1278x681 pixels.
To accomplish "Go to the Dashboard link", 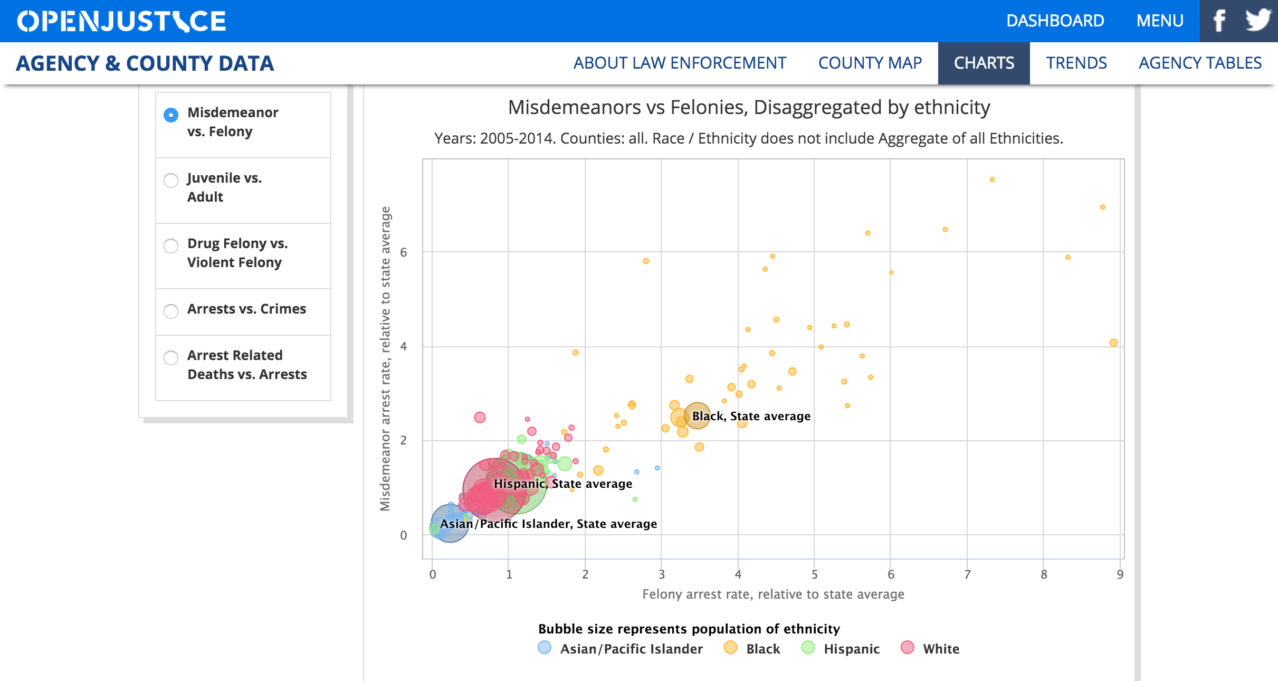I will (x=1055, y=21).
